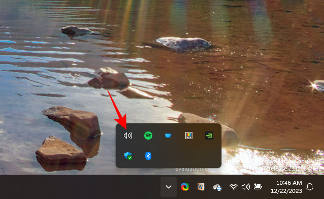Open the clock showing 10:46 AM
Image resolution: width=324 pixels, height=199 pixels.
point(286,187)
